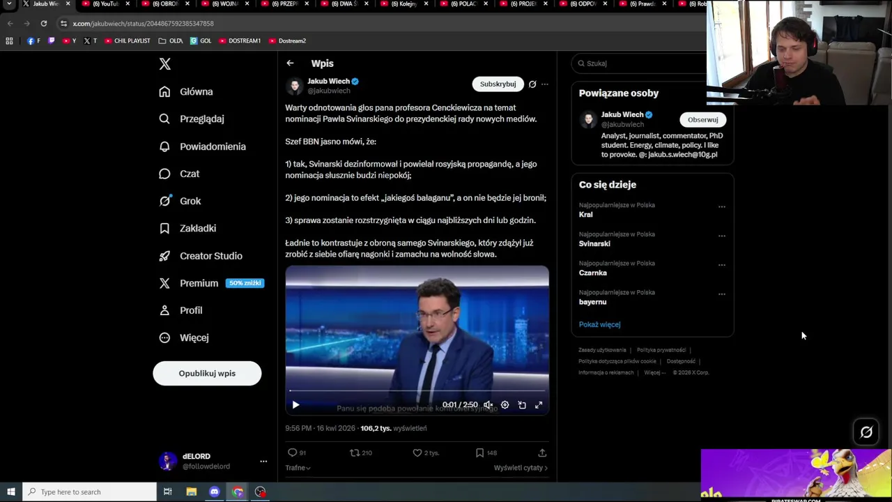Open Jakub Wiech avatar on post
892x502 pixels.
pos(295,86)
